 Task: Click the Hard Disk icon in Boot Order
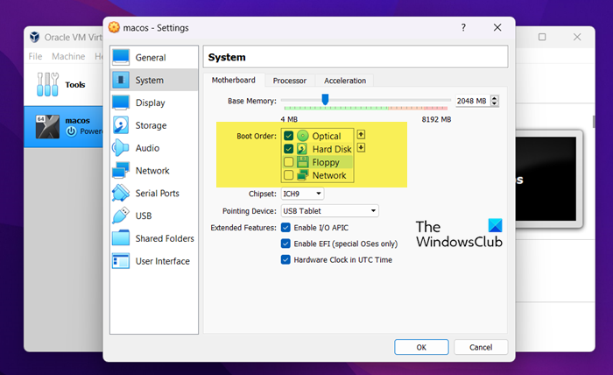[x=302, y=149]
